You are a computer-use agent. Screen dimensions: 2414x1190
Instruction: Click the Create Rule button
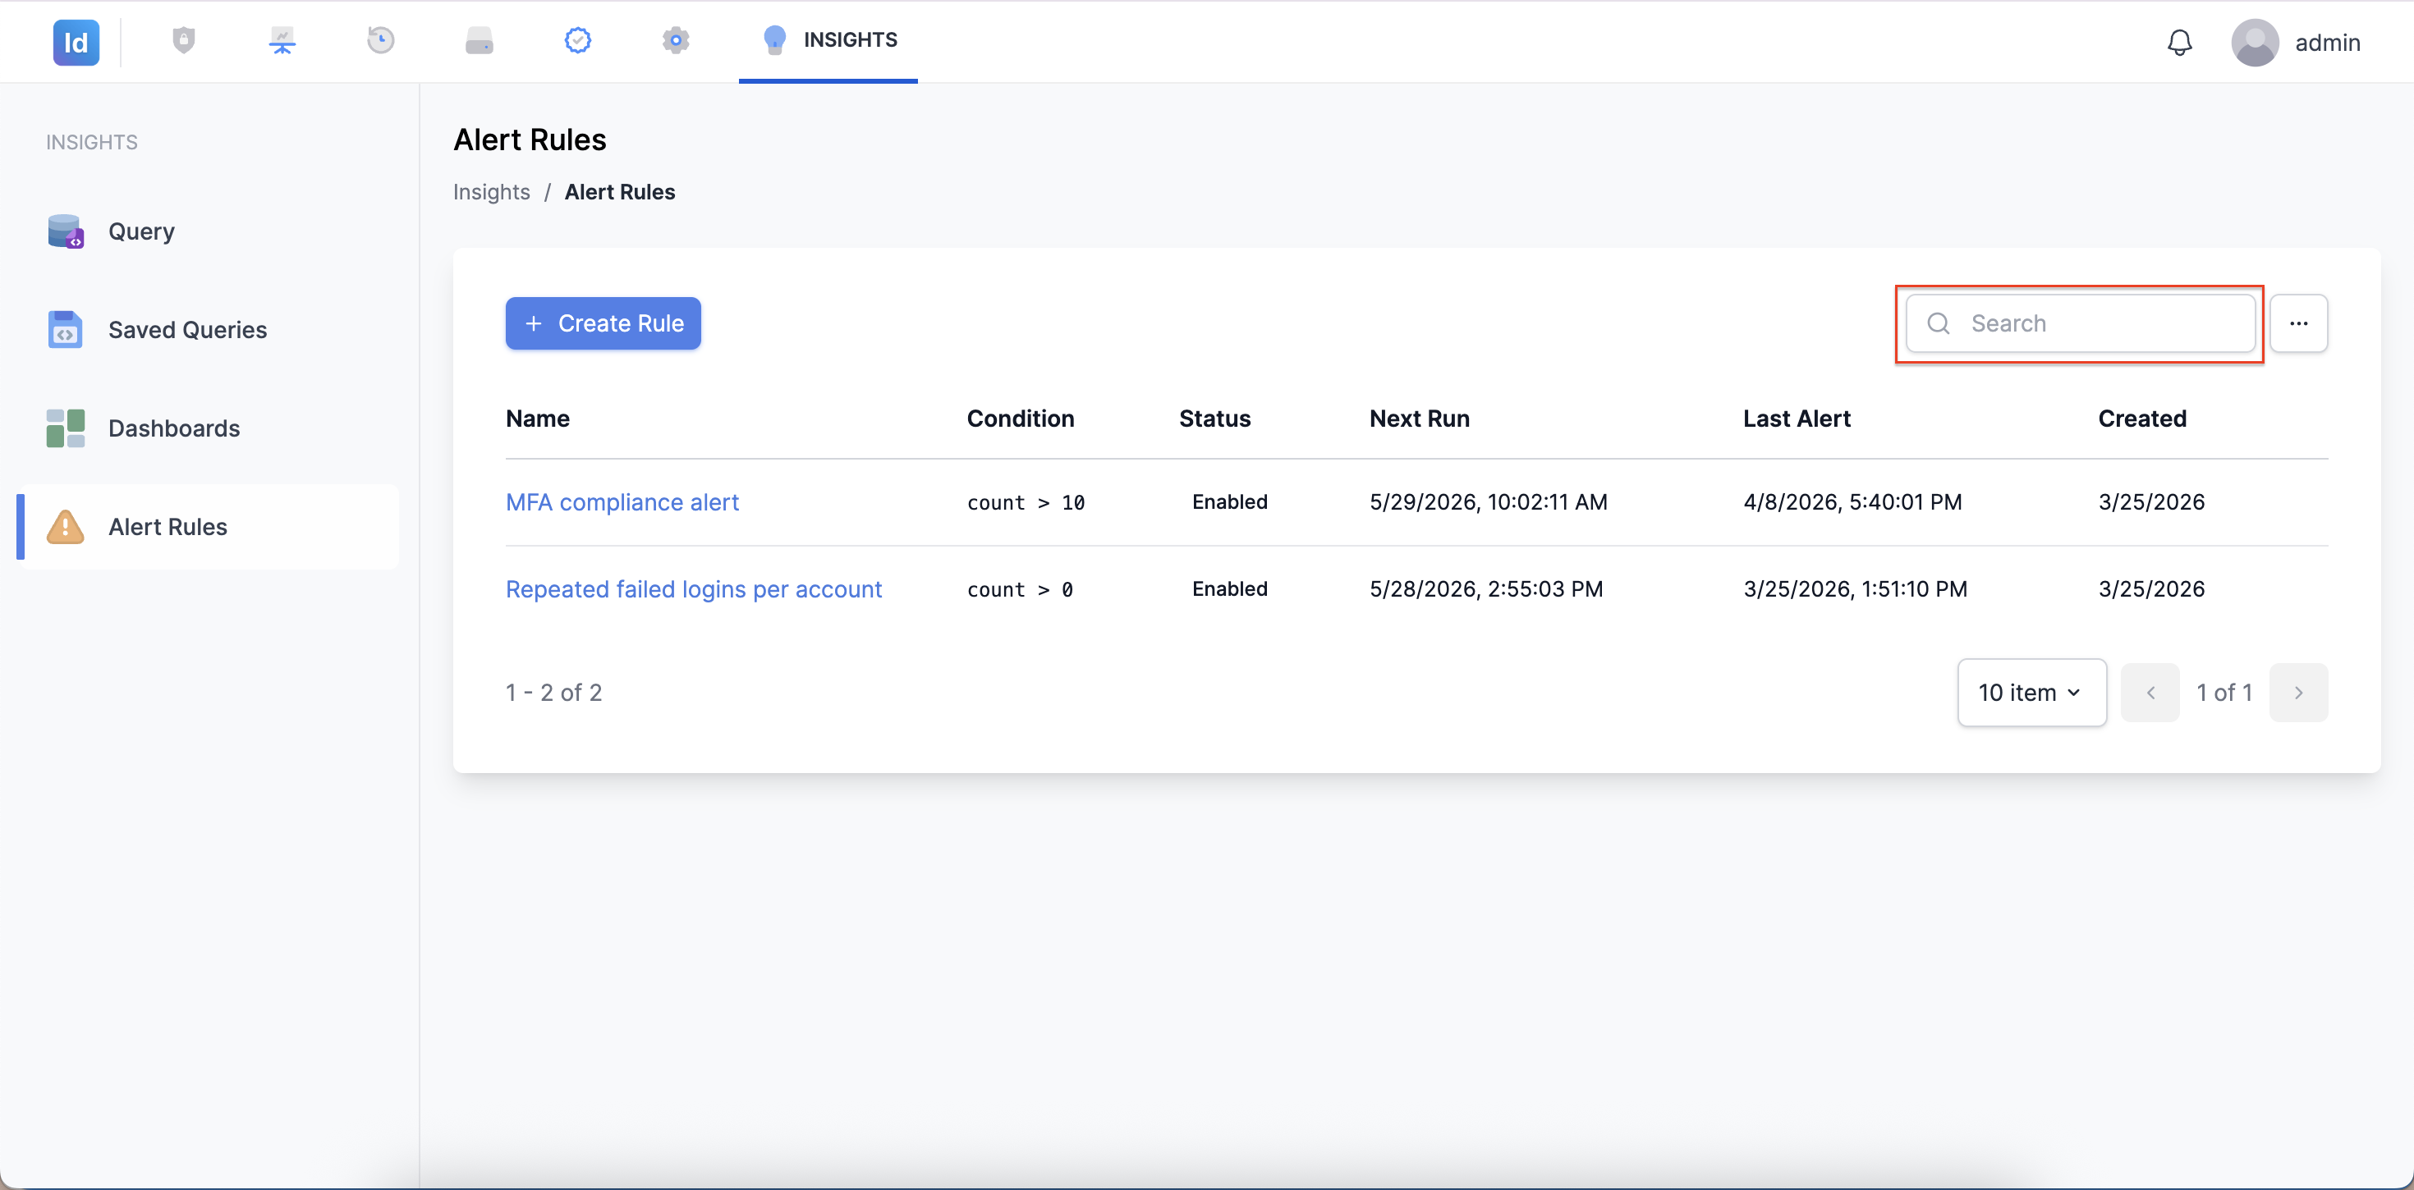[x=603, y=323]
